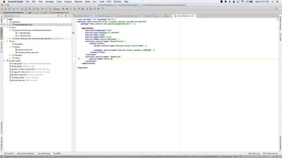
Task: Collapse the manifests folder node
Action: click(7, 22)
